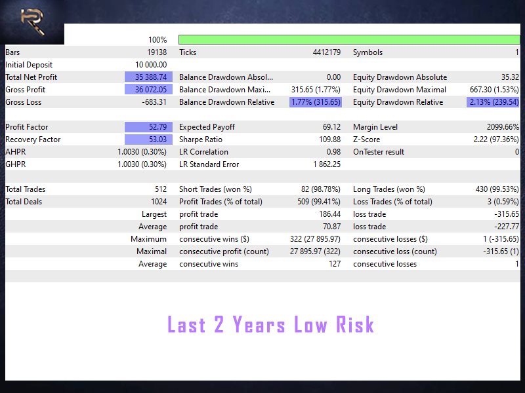
Task: Select consecutive wins ($) value 322 (27 895.97)
Action: [x=315, y=238]
